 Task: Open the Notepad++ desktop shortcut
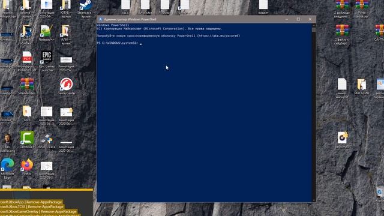coord(47,32)
